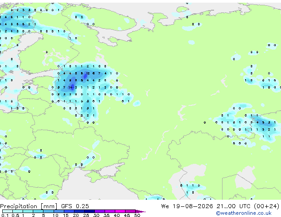Click the '25' legend scale label

point(86,215)
